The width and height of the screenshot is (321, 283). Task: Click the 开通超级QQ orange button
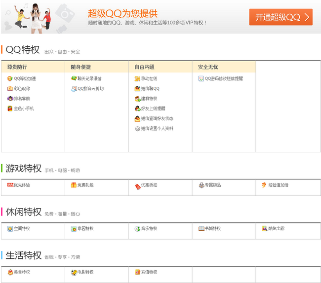(x=281, y=17)
